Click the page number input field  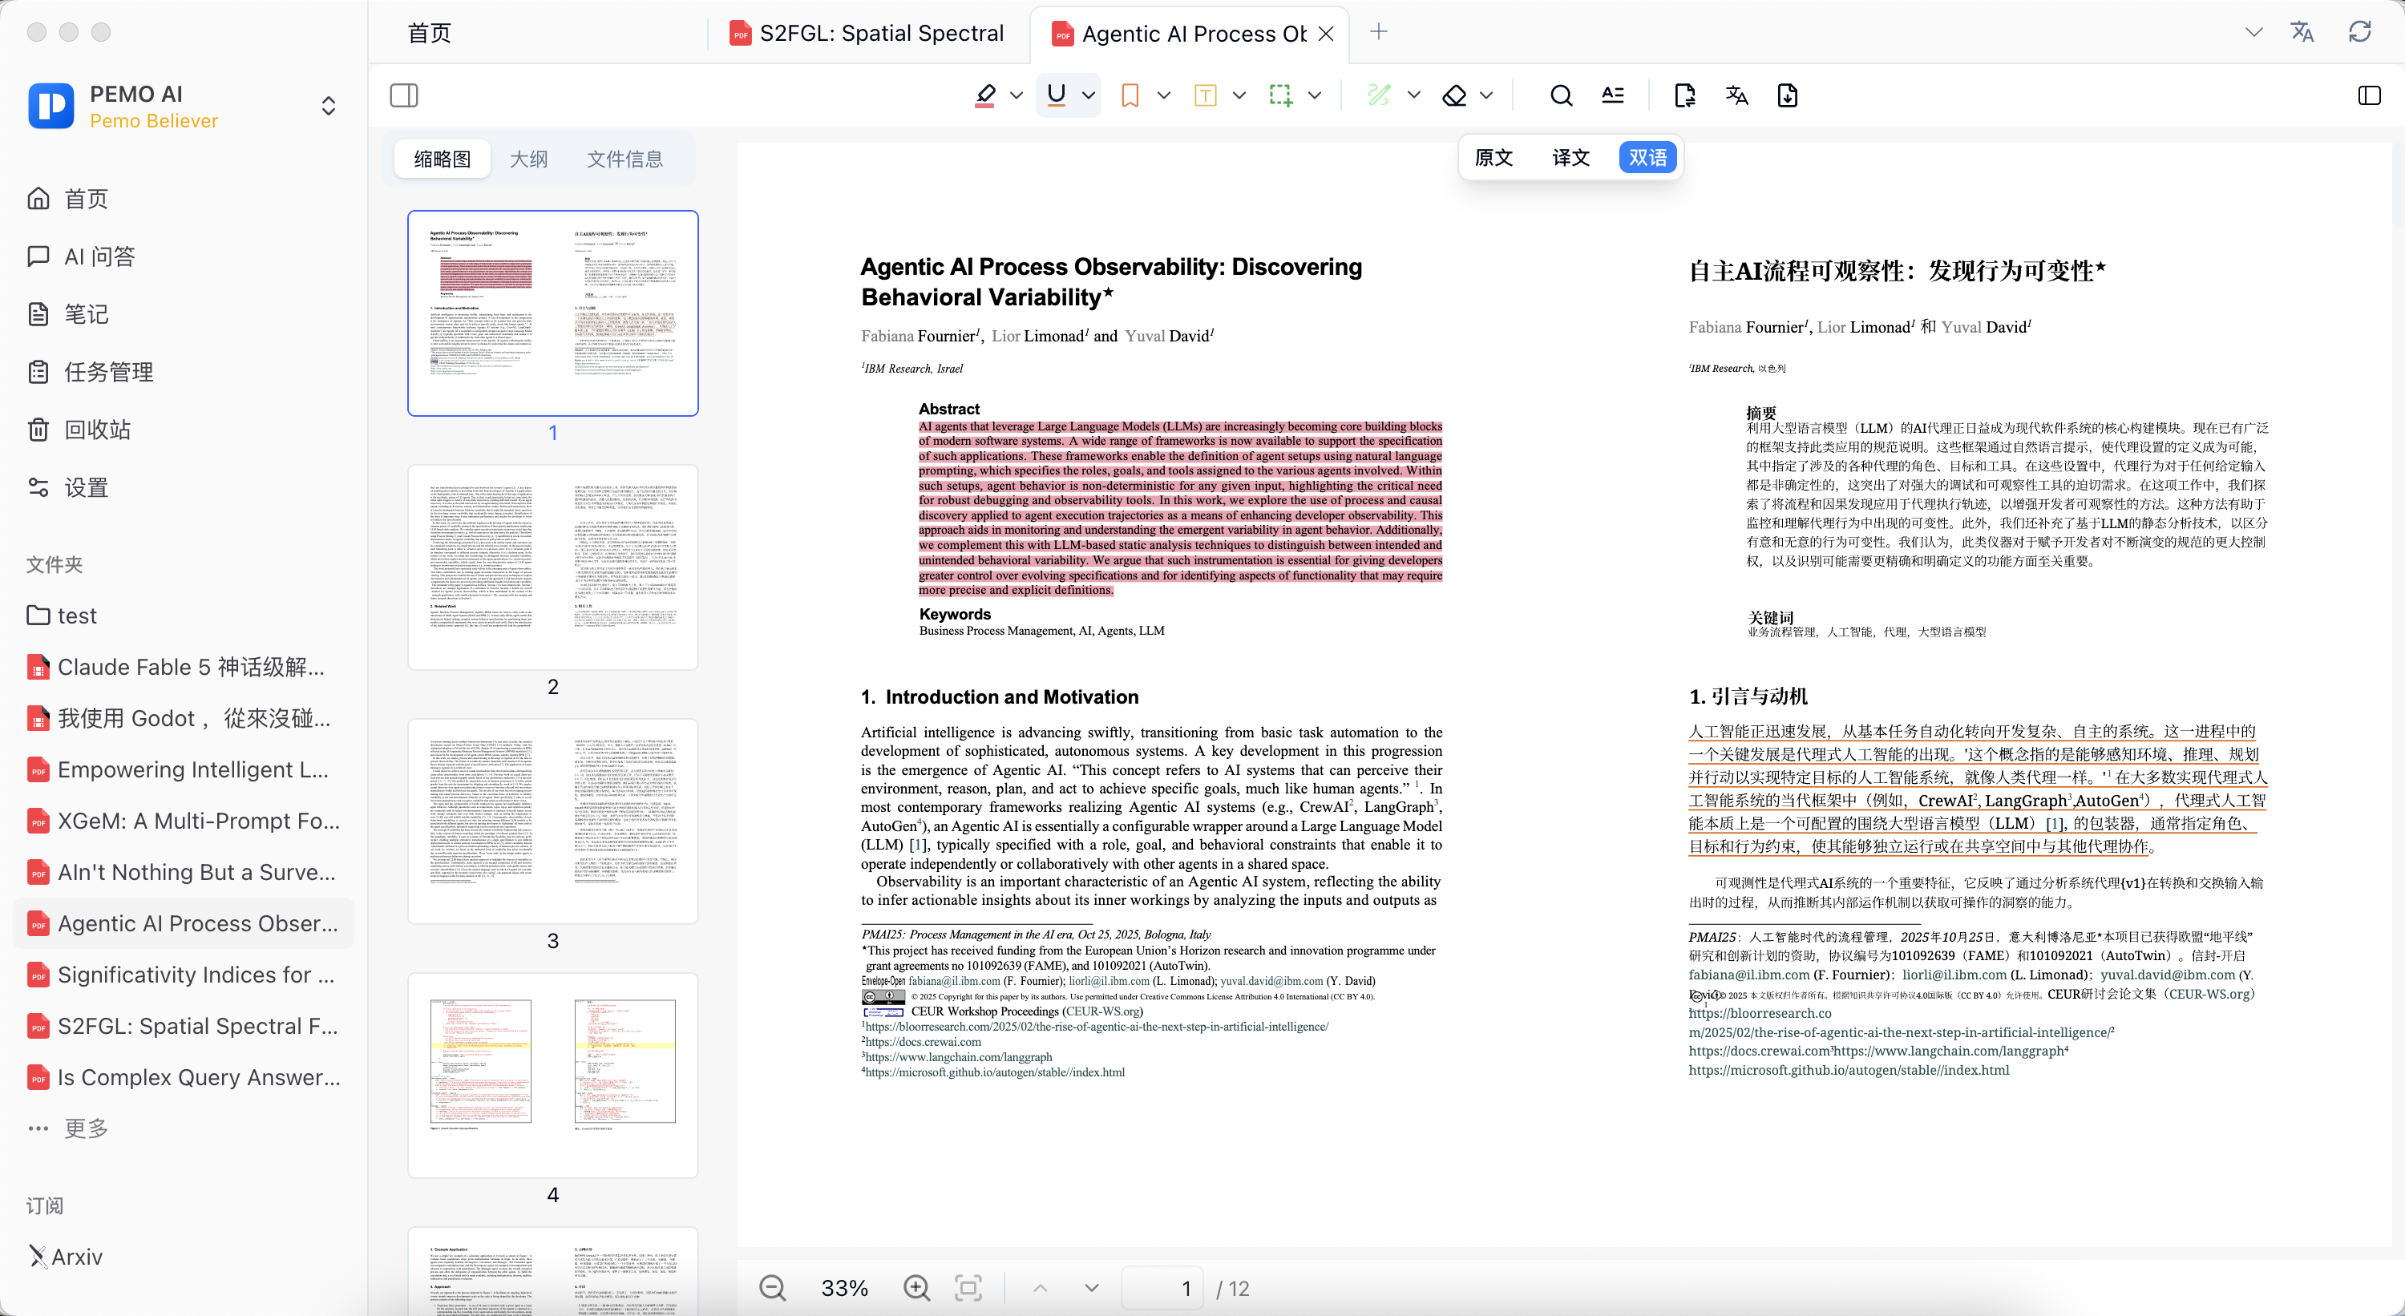tap(1162, 1288)
